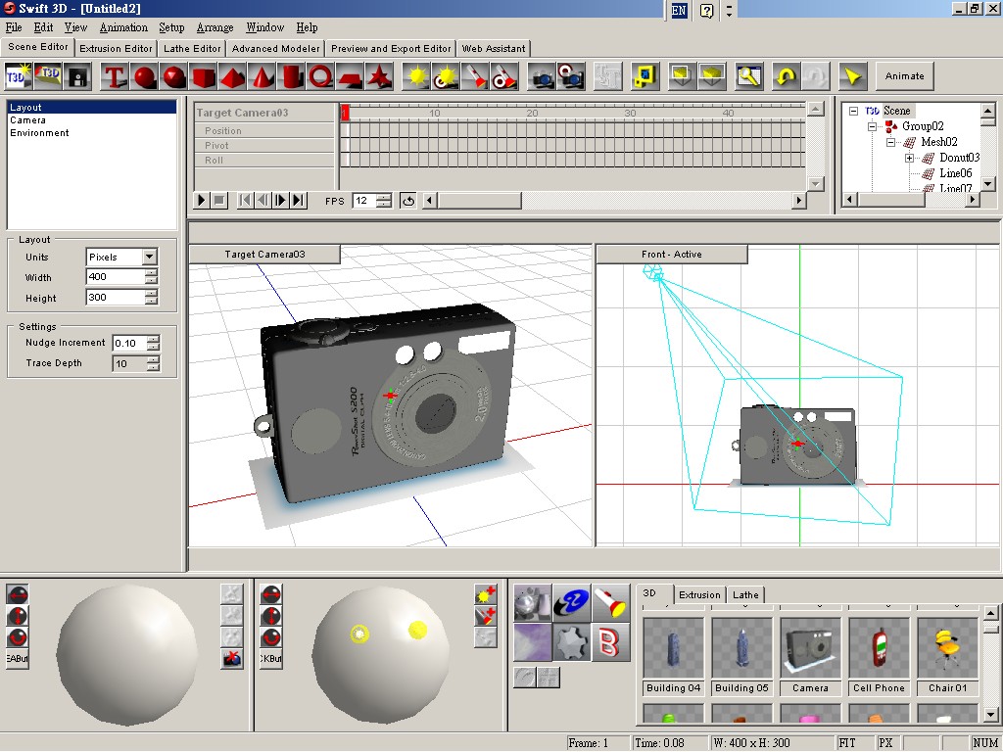This screenshot has width=1003, height=752.
Task: Play the animation in timeline
Action: [x=201, y=201]
